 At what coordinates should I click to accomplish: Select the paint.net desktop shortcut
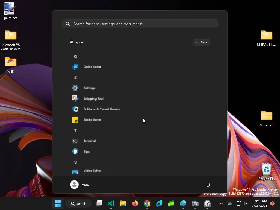pyautogui.click(x=11, y=11)
